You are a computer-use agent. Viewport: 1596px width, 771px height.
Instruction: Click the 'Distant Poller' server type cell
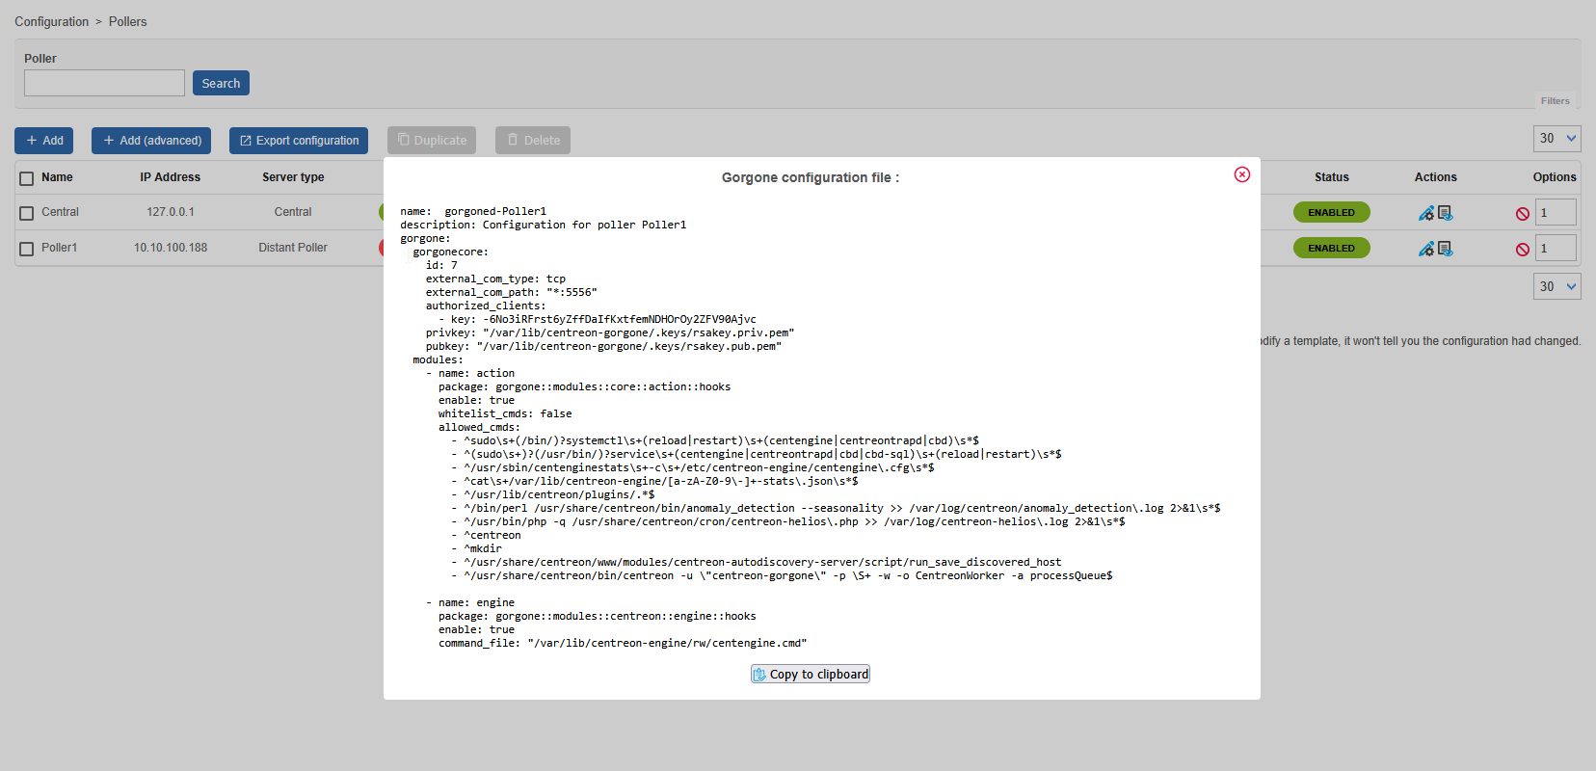coord(293,248)
